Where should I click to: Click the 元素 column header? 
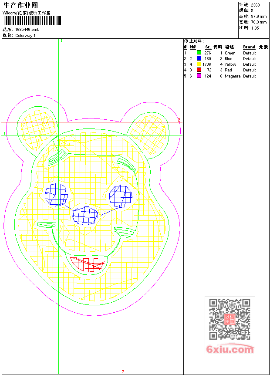263,47
